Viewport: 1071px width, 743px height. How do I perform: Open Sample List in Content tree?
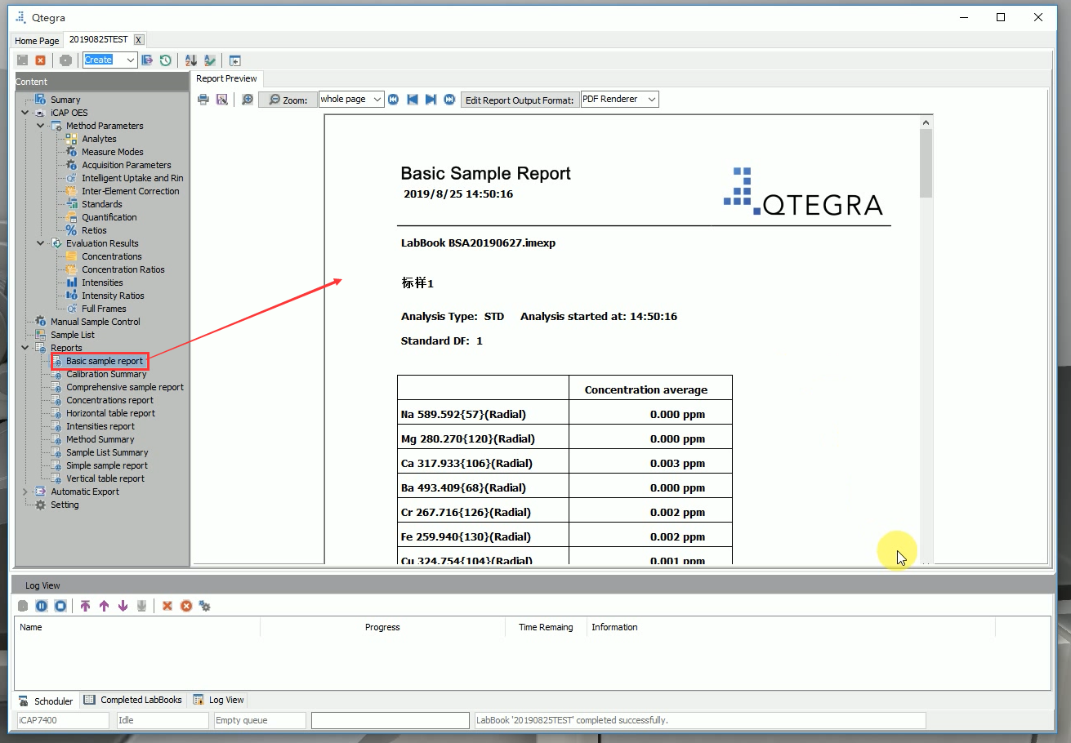[x=72, y=335]
